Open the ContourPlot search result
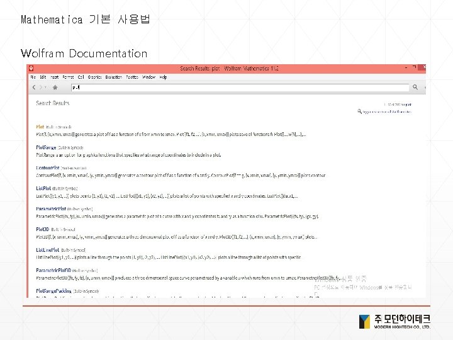Screen dimensions: 453x340 tap(48, 167)
